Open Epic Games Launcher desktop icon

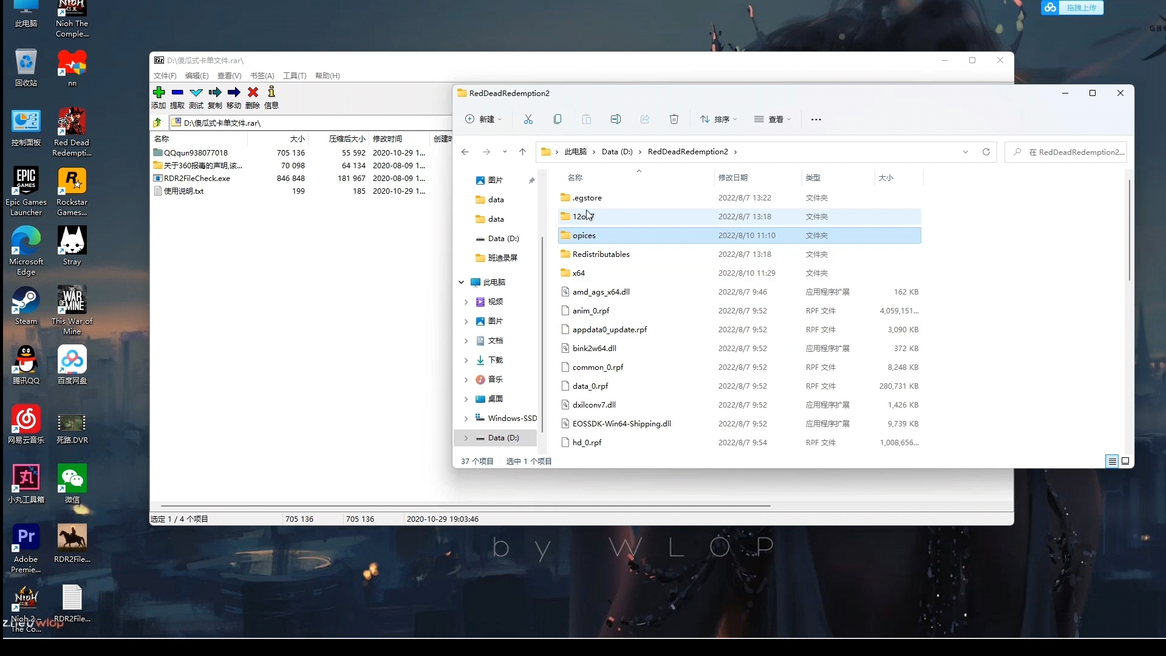(x=26, y=191)
